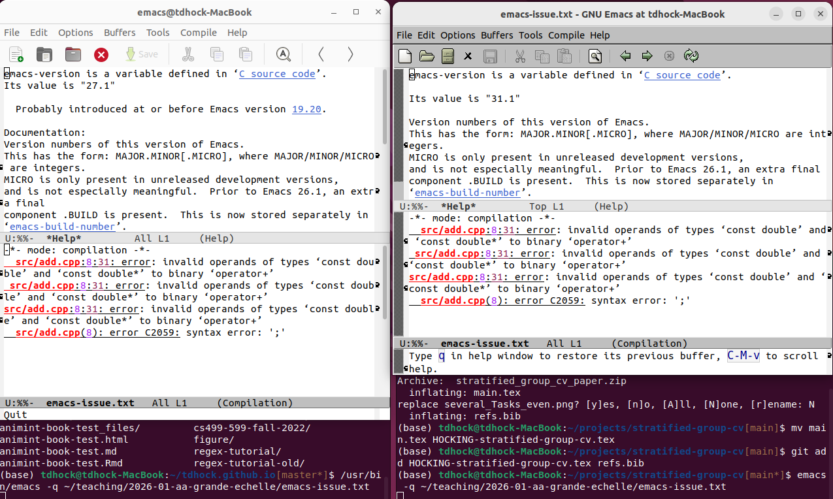Click the blank page New File icon in the right Emacs window
Image resolution: width=833 pixels, height=499 pixels.
tap(406, 56)
